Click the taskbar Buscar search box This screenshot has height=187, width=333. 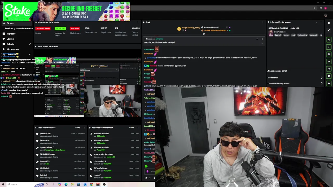pos(25,184)
